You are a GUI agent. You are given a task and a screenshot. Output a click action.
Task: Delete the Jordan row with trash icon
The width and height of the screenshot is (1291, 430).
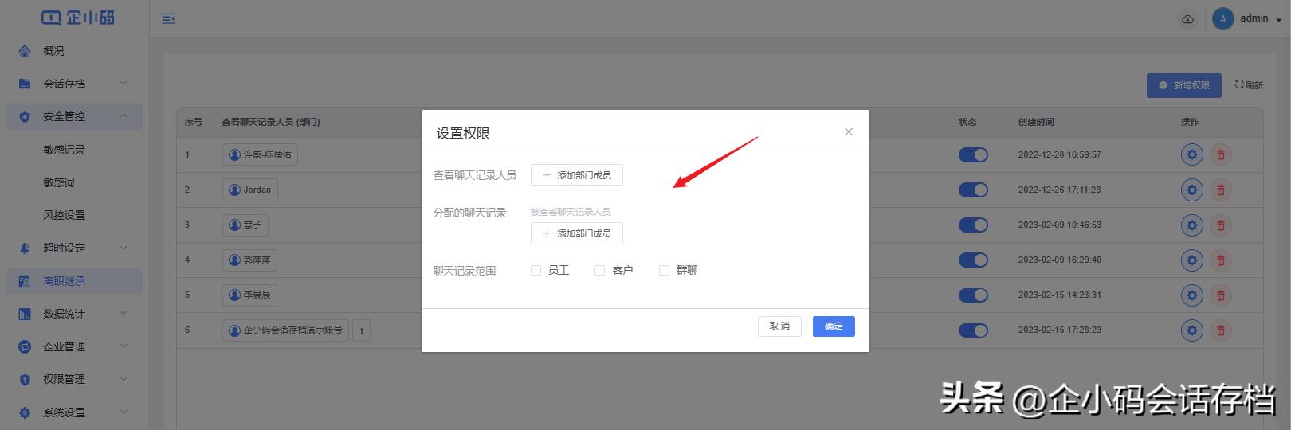coord(1221,190)
